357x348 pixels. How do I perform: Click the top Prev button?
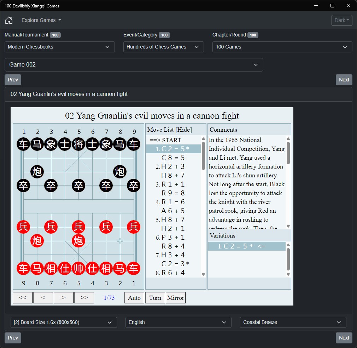click(13, 80)
